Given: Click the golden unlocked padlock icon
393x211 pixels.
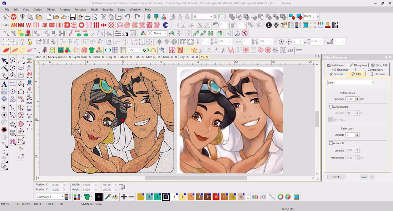Looking at the screenshot, I should (30, 42).
